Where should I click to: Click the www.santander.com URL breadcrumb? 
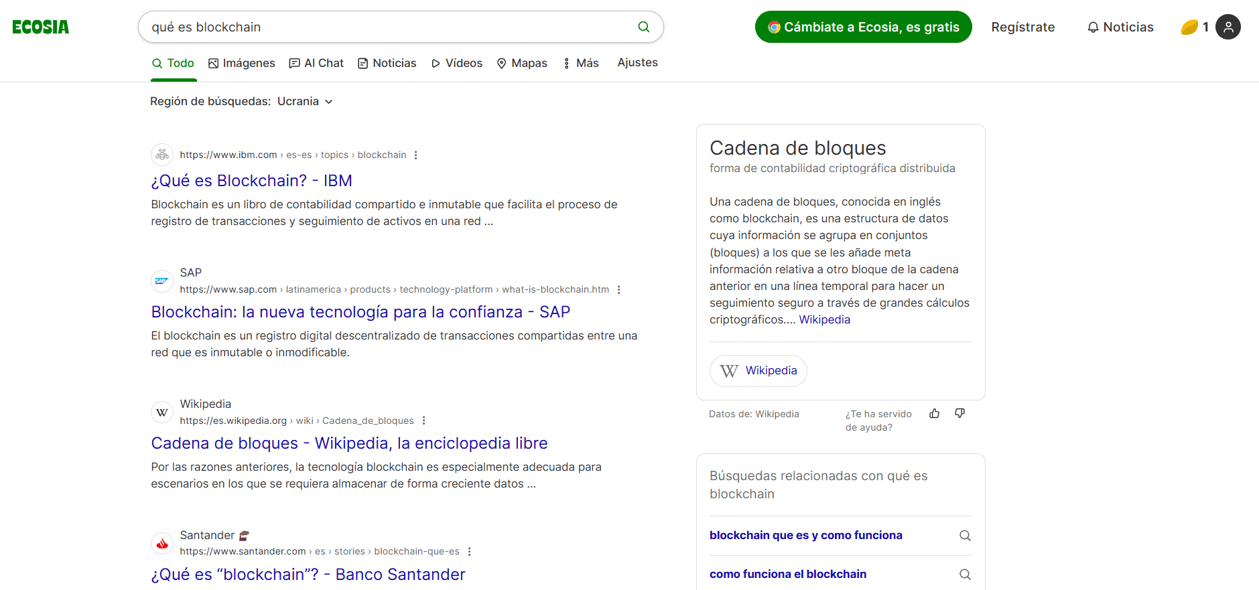tap(319, 551)
